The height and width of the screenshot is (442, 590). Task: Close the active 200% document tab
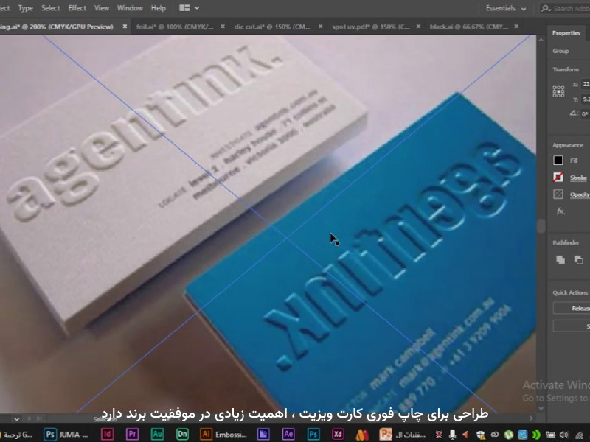[x=125, y=27]
